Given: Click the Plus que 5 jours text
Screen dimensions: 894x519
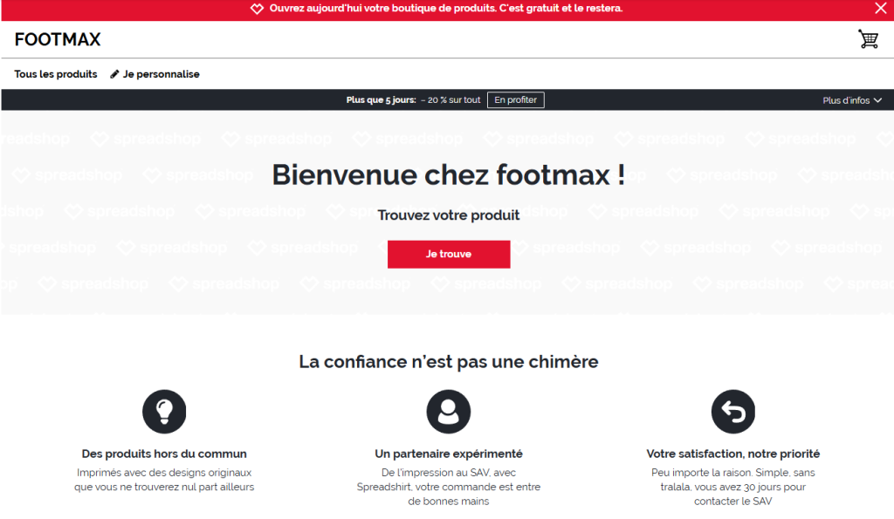Looking at the screenshot, I should (381, 100).
